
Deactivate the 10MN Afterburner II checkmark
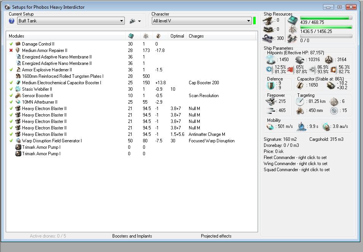pyautogui.click(x=11, y=102)
